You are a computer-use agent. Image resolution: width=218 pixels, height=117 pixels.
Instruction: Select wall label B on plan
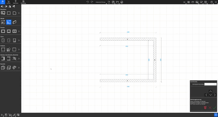[x=155, y=60]
